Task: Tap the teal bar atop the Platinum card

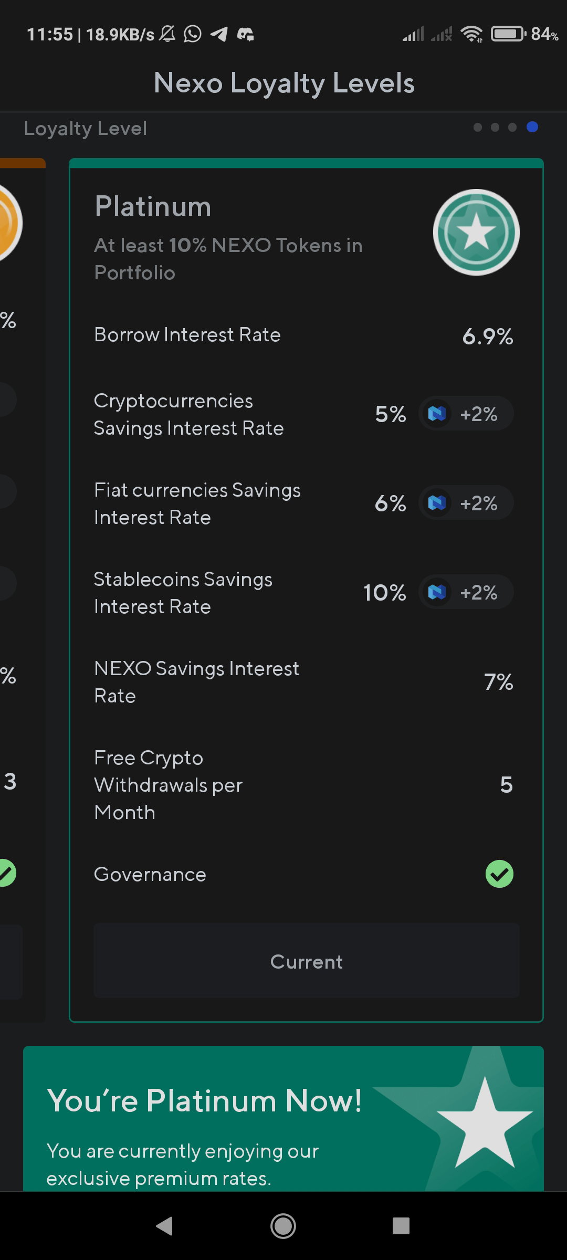Action: (x=306, y=163)
